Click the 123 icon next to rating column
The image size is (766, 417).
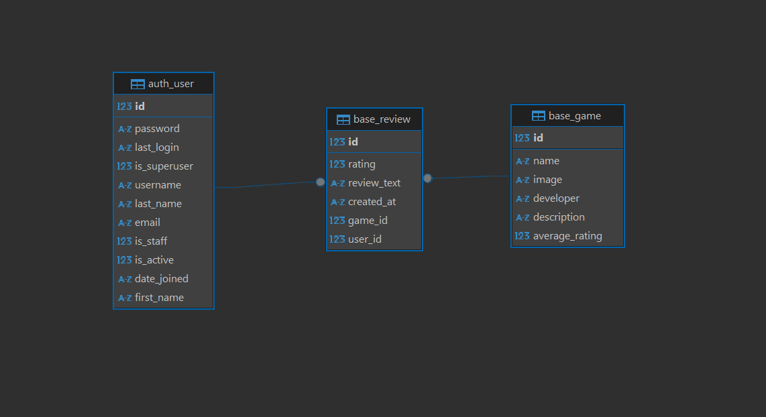click(336, 164)
